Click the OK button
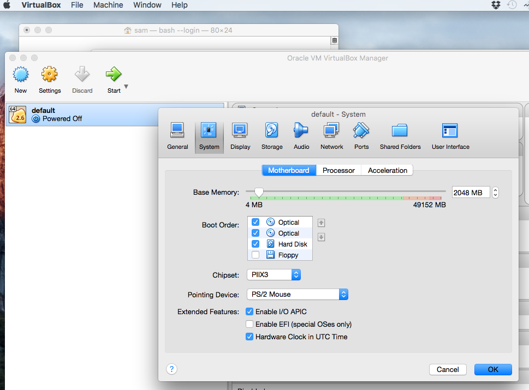This screenshot has width=529, height=390. point(493,369)
